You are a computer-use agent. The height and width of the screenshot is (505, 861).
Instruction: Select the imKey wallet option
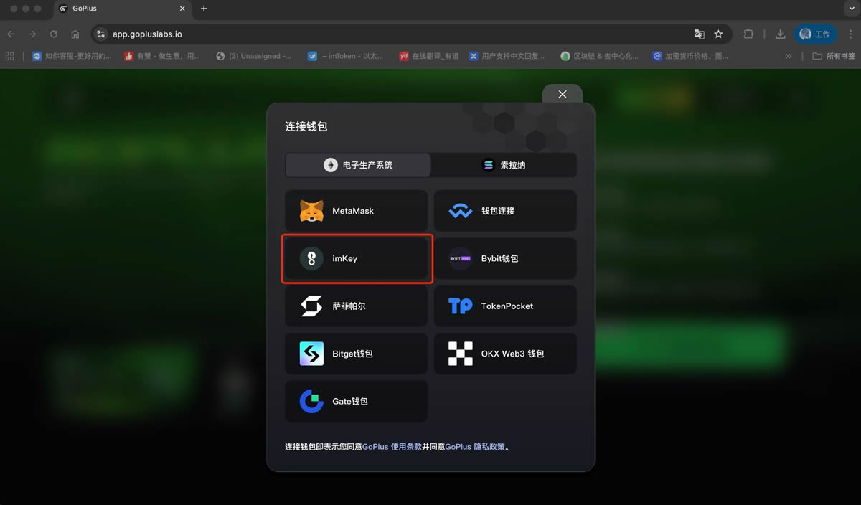[x=356, y=258]
